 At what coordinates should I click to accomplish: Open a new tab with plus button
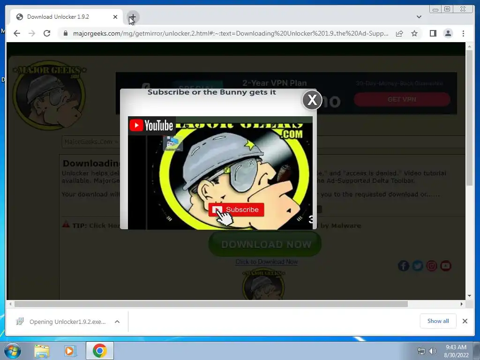(133, 17)
